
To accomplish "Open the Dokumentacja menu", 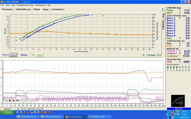I will (40, 5).
